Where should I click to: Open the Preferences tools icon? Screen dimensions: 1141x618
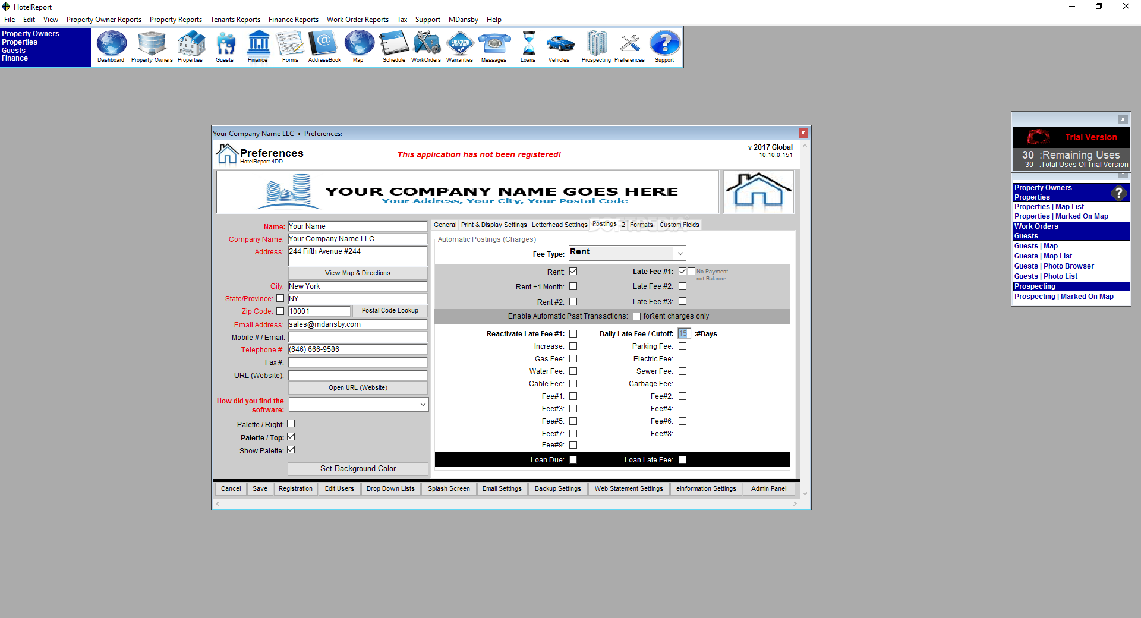tap(629, 46)
